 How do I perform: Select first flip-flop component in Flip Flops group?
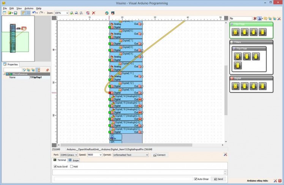click(237, 32)
